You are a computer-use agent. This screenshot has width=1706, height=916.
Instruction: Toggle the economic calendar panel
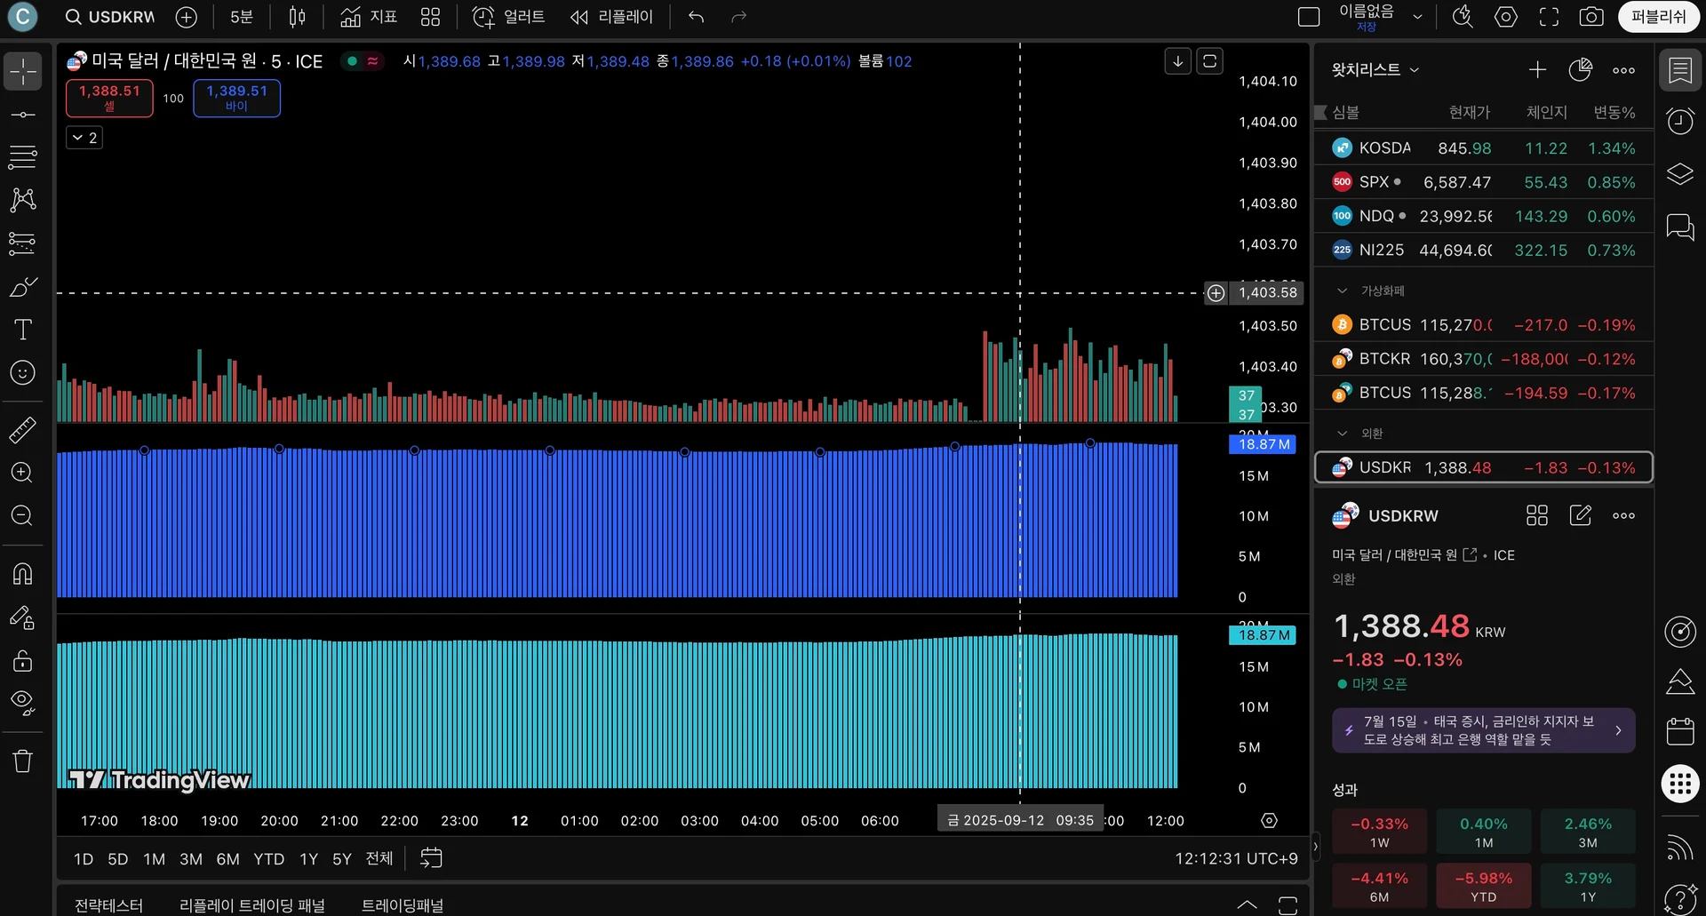pyautogui.click(x=1680, y=732)
